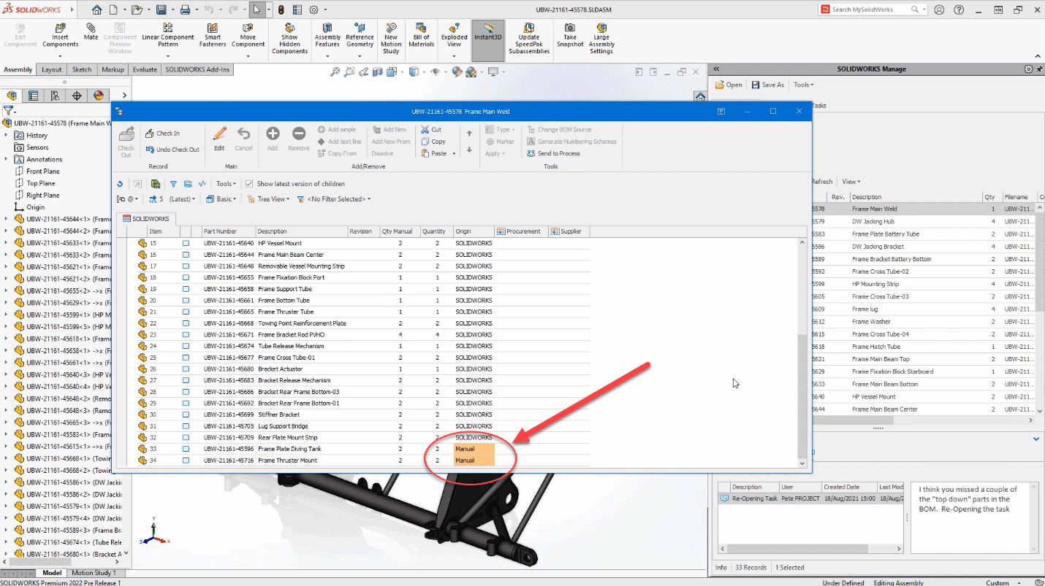Select the Mate tool
Viewport: 1045px width, 586px height.
[91, 32]
